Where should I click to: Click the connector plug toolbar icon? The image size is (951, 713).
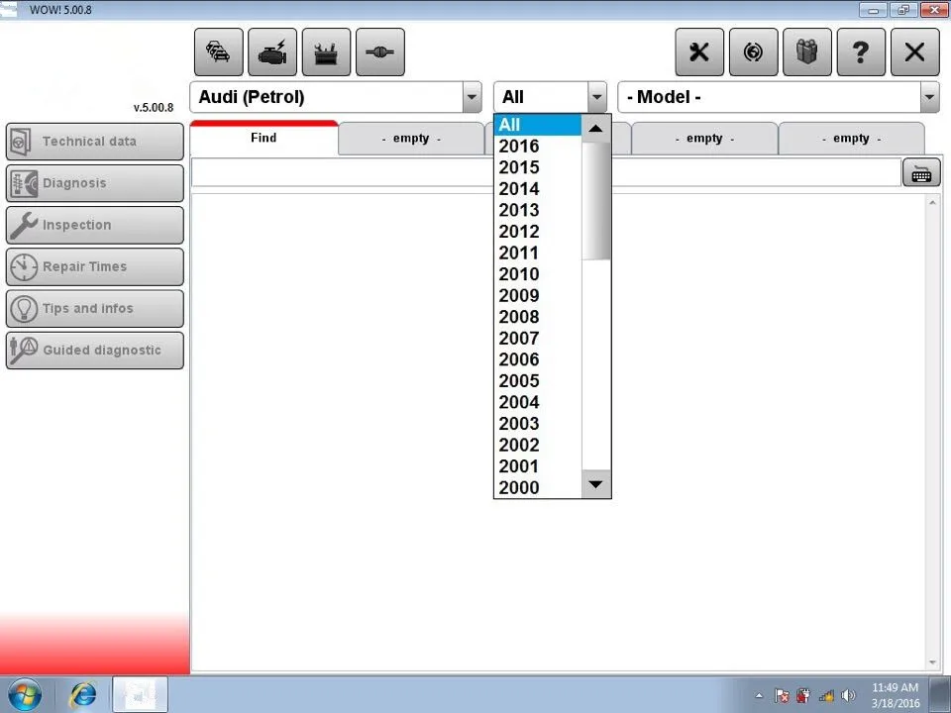pos(380,52)
